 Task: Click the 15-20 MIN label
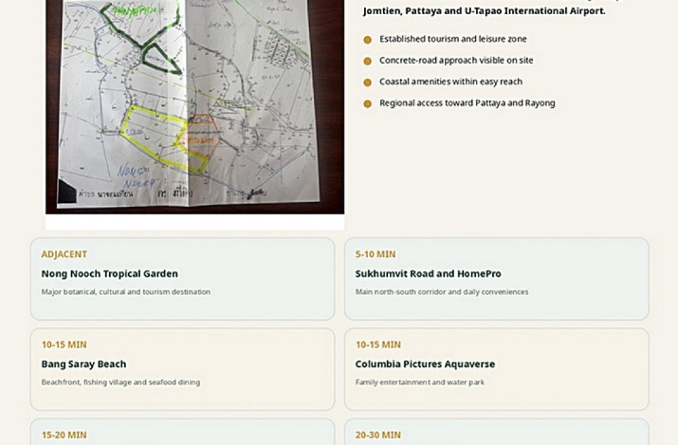click(x=64, y=435)
